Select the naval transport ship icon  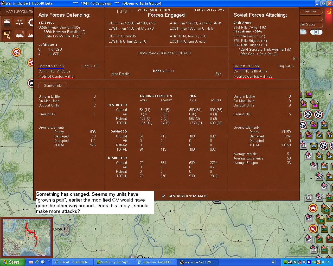coord(30,35)
